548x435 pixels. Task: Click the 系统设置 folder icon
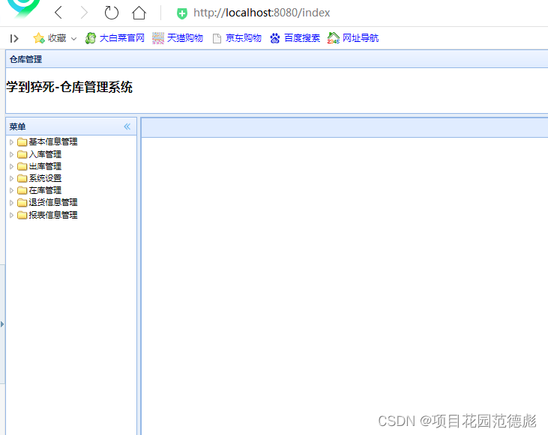point(22,178)
